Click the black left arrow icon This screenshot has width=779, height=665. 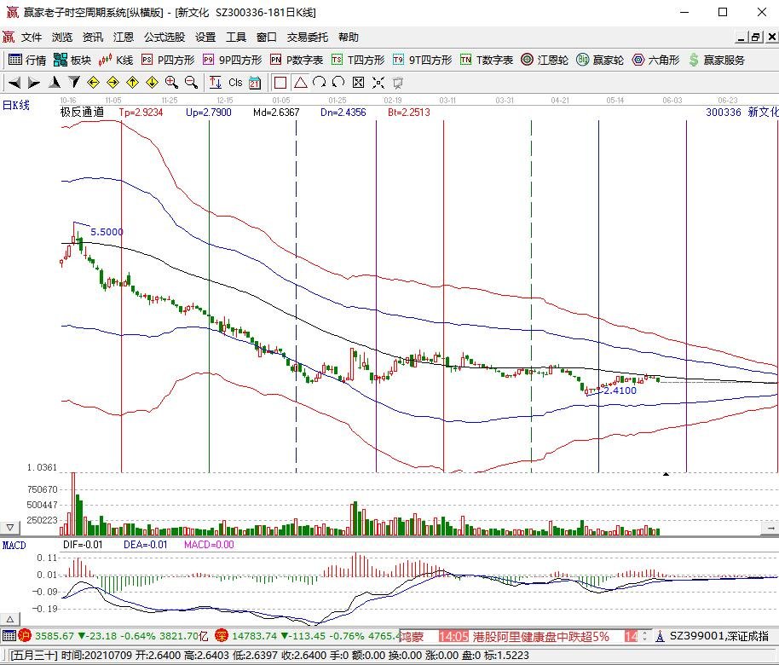(14, 83)
